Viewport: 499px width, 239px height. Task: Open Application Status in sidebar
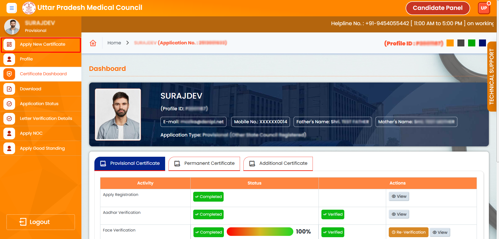[x=39, y=104]
